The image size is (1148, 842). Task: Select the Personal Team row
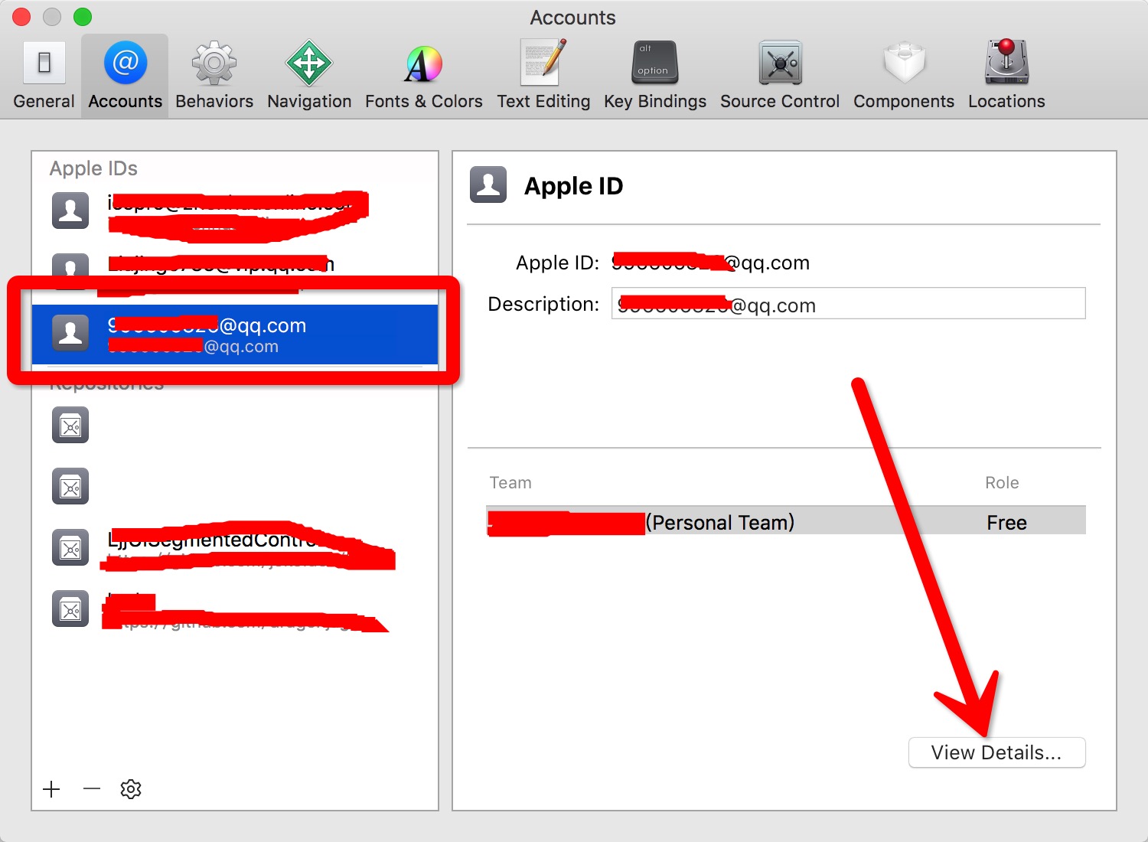[786, 522]
